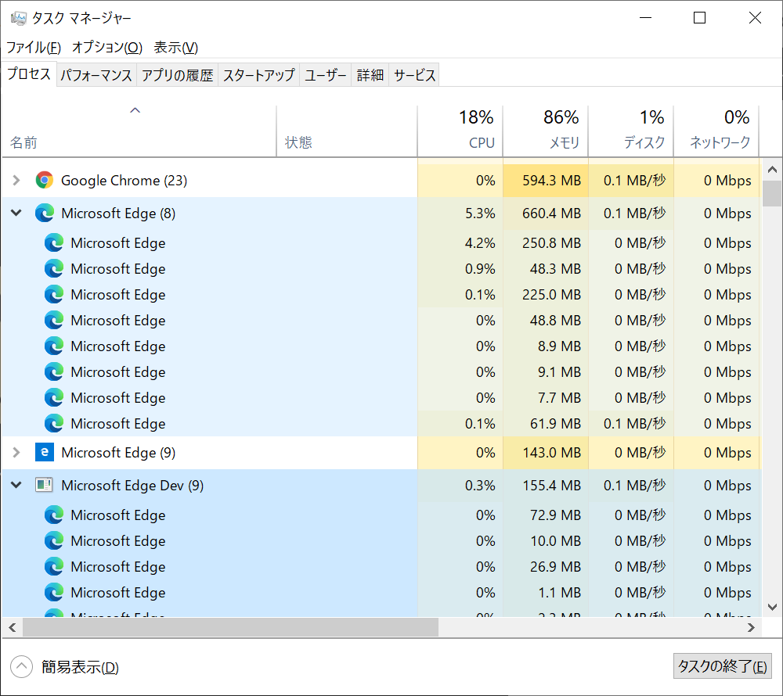The image size is (783, 696).
Task: Expand the Google Chrome (23) group
Action: coord(16,180)
